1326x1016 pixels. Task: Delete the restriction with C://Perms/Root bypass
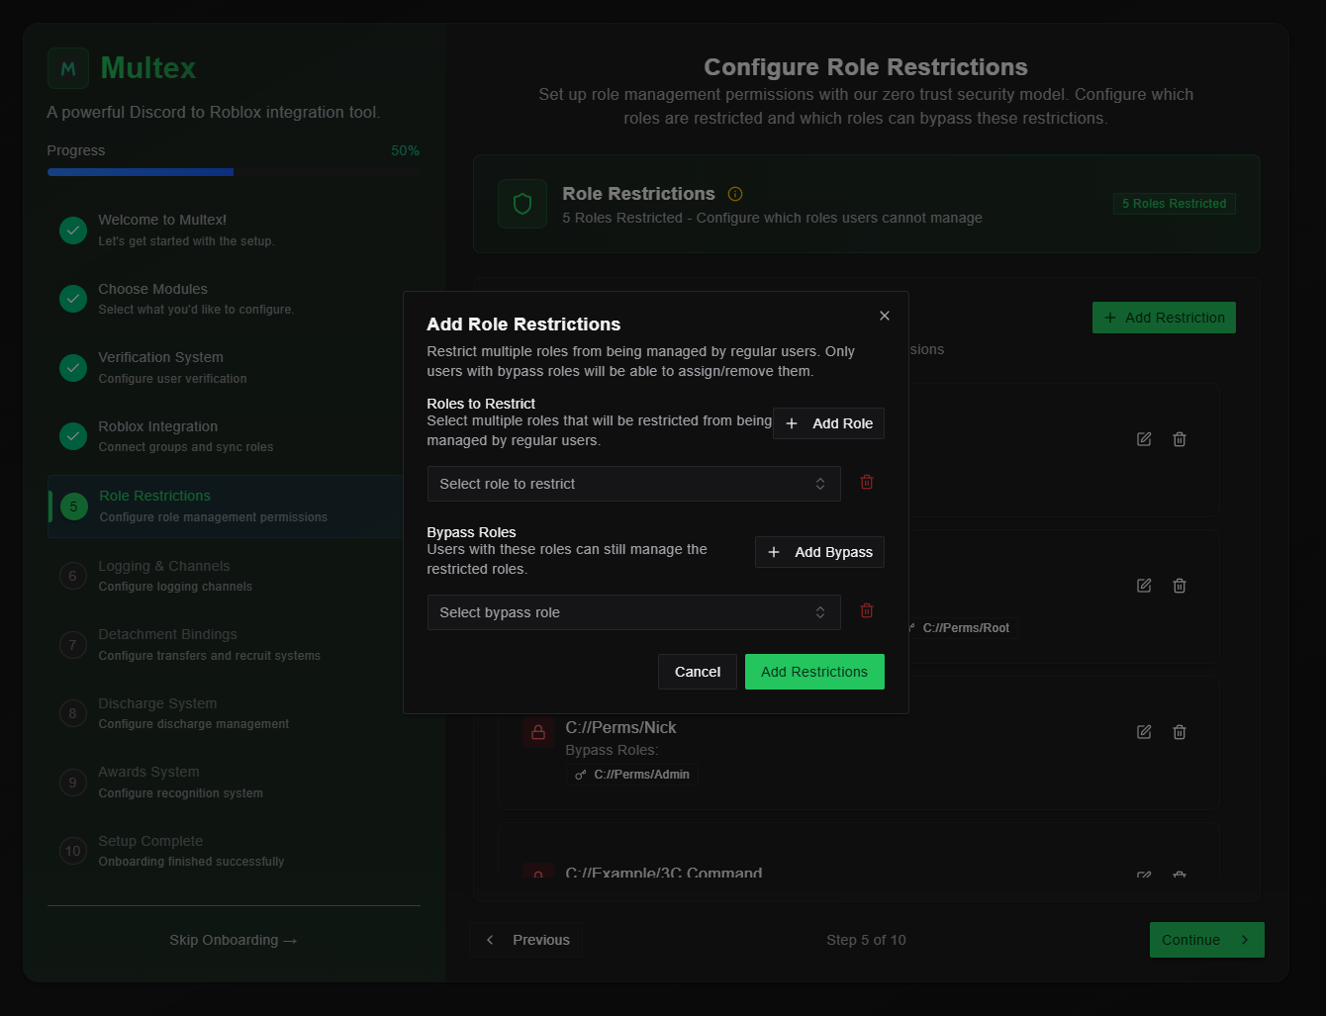(x=1180, y=586)
